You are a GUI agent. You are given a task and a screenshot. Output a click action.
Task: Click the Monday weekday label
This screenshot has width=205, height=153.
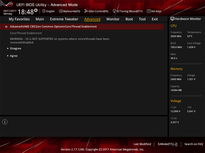(x=8, y=14)
